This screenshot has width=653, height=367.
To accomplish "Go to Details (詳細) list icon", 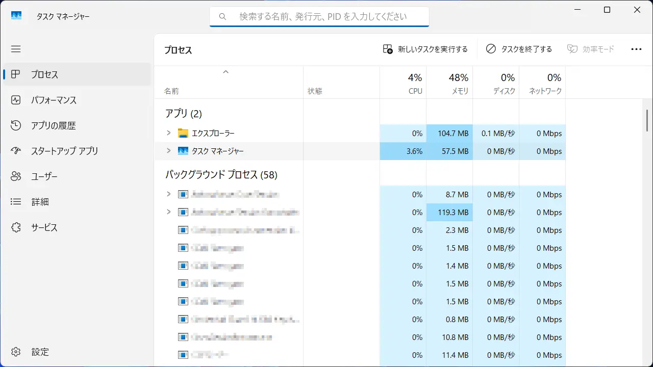I will point(16,202).
